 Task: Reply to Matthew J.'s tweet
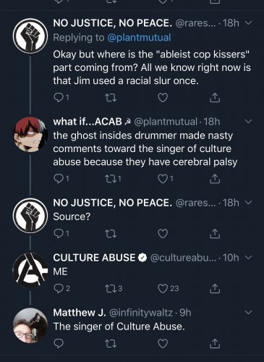tap(59, 343)
